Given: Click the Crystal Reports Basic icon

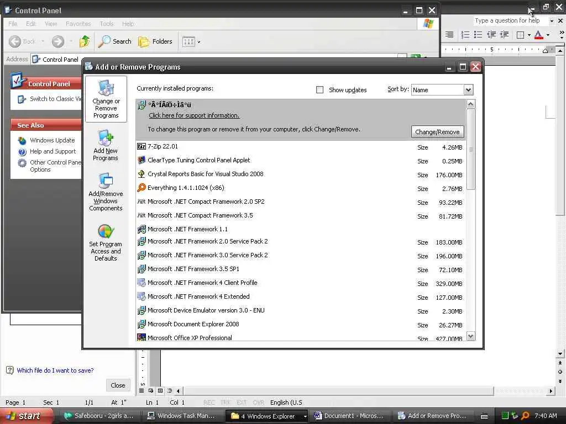Looking at the screenshot, I should click(141, 174).
